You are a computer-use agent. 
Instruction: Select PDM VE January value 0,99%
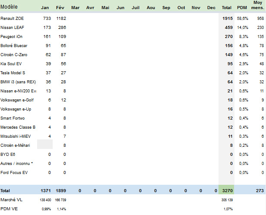click(x=46, y=209)
